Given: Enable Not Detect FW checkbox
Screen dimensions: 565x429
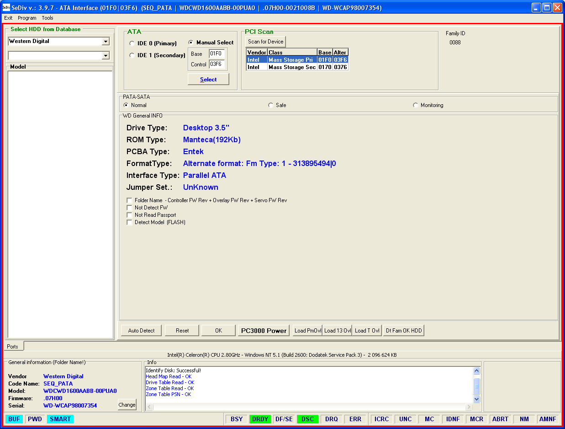Looking at the screenshot, I should 130,208.
